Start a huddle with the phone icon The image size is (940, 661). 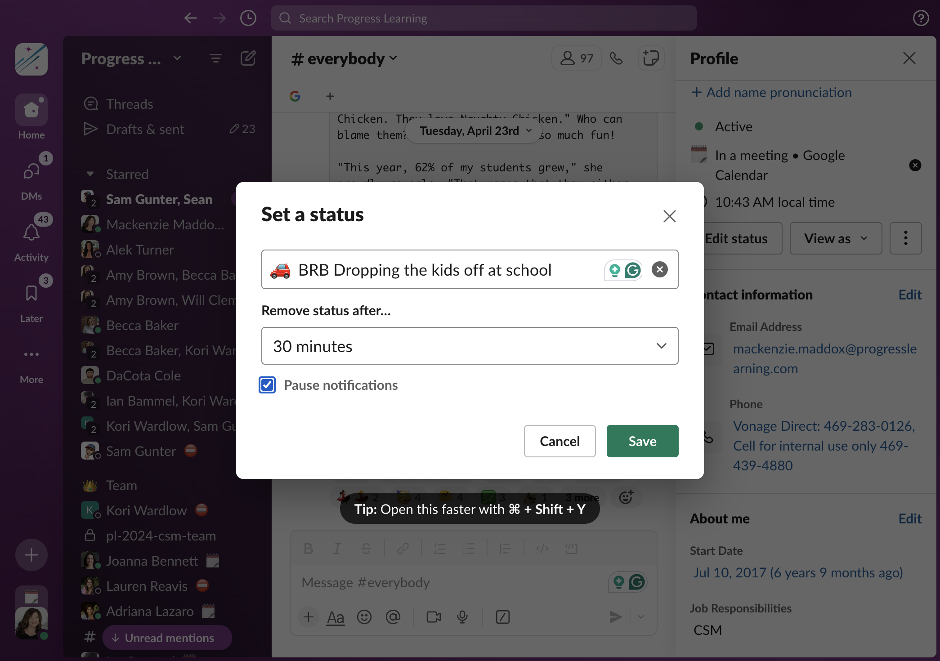coord(616,58)
